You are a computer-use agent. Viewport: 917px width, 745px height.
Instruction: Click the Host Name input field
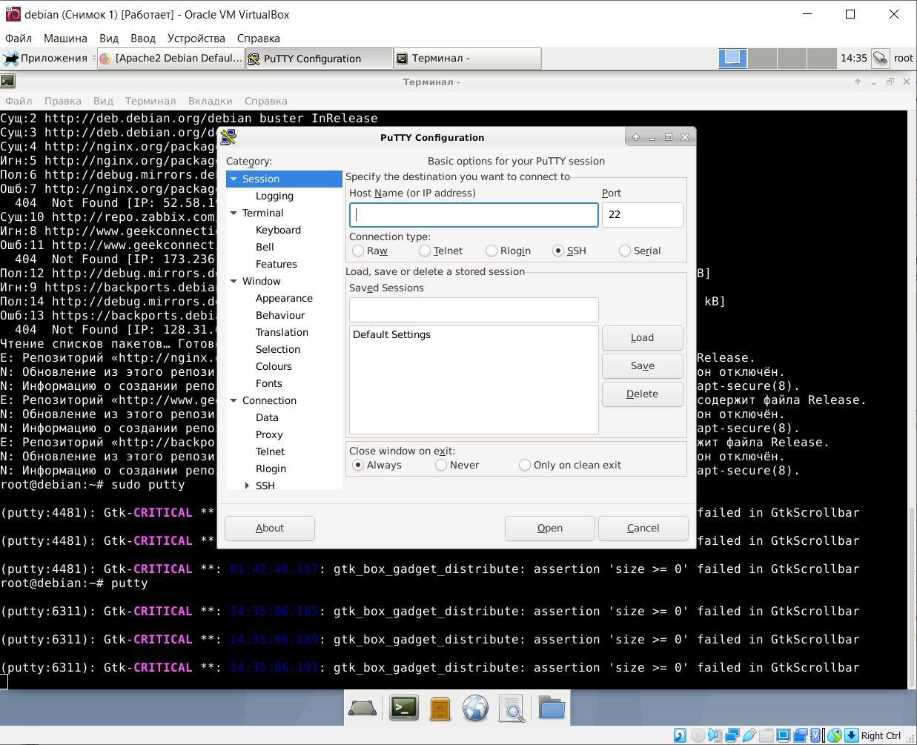coord(474,214)
